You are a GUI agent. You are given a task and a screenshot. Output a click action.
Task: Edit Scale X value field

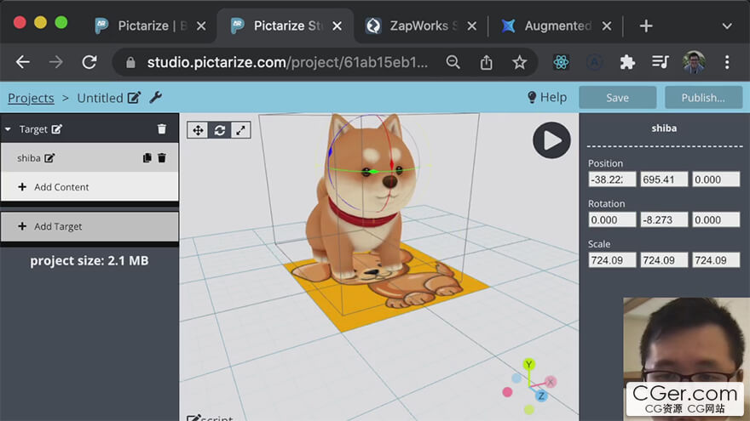tap(612, 260)
